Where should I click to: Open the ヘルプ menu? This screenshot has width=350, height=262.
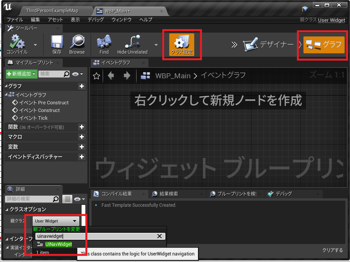[145, 20]
